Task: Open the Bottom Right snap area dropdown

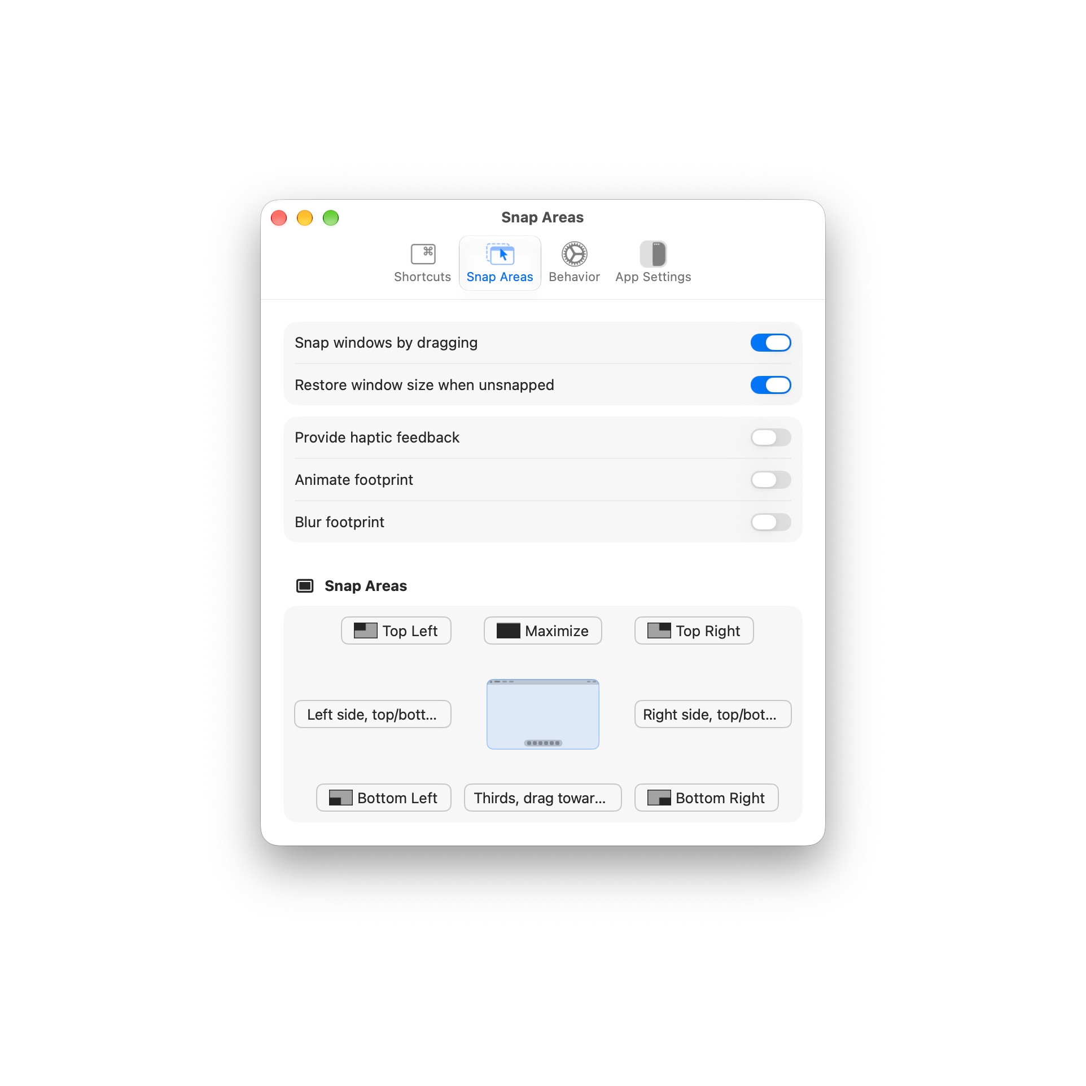Action: [707, 798]
